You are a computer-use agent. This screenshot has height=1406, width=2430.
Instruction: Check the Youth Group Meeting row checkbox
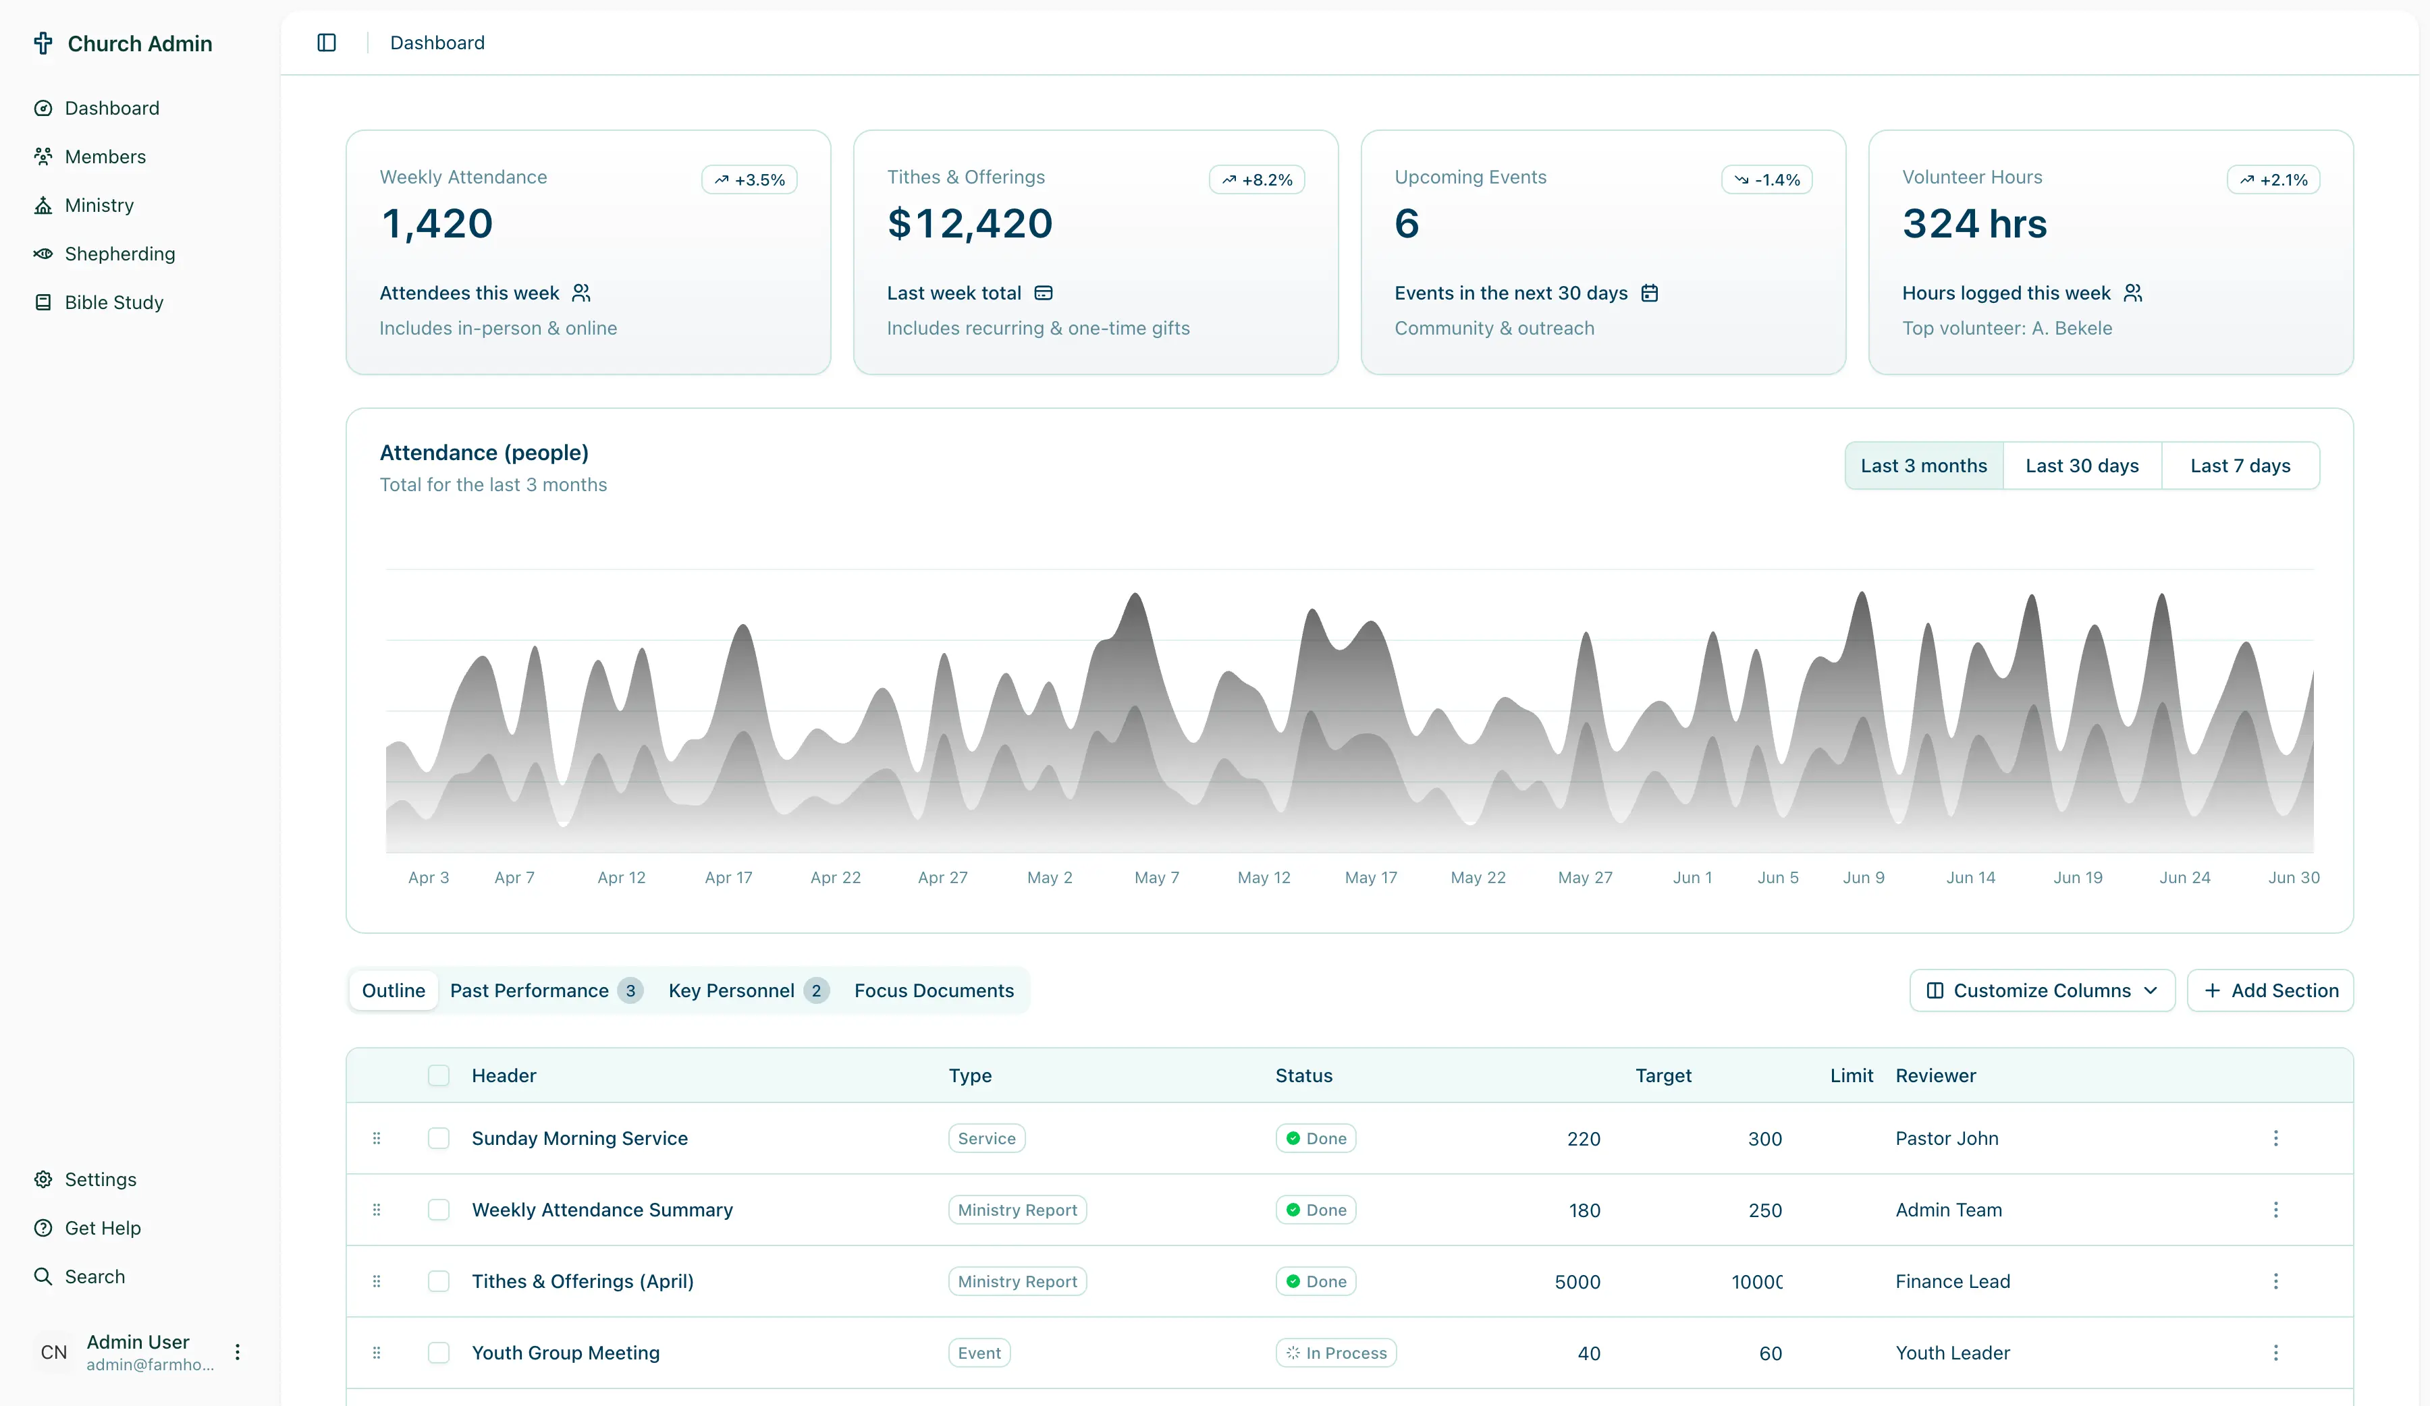(439, 1352)
